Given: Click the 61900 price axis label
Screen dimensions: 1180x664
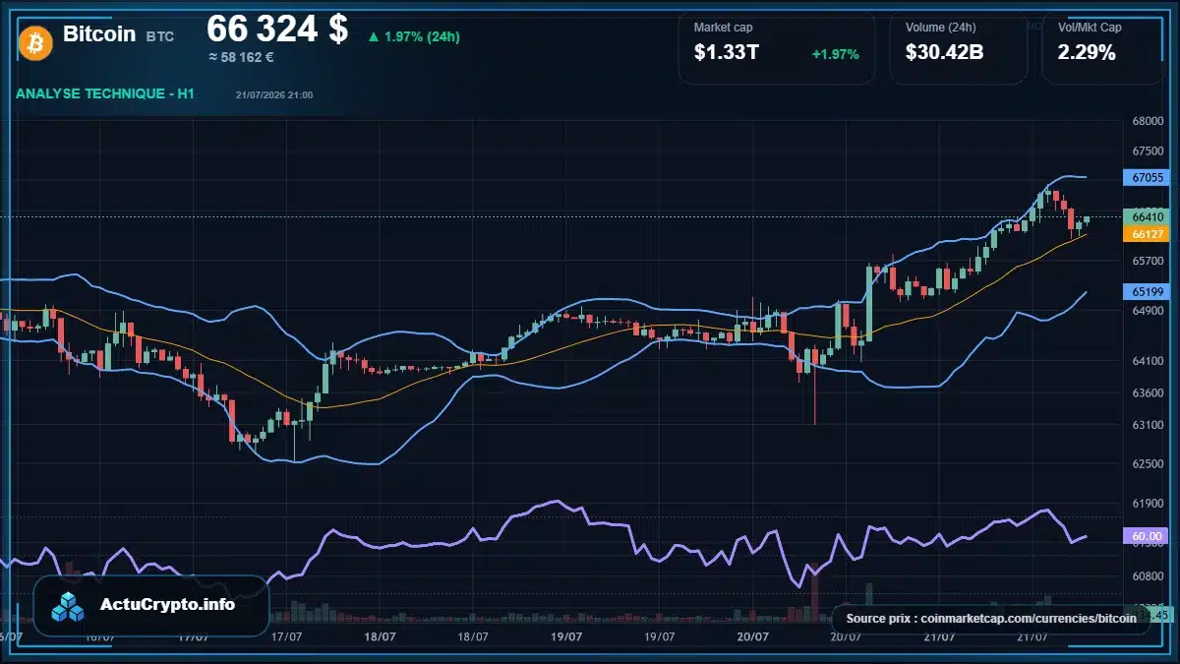Looking at the screenshot, I should [1148, 503].
